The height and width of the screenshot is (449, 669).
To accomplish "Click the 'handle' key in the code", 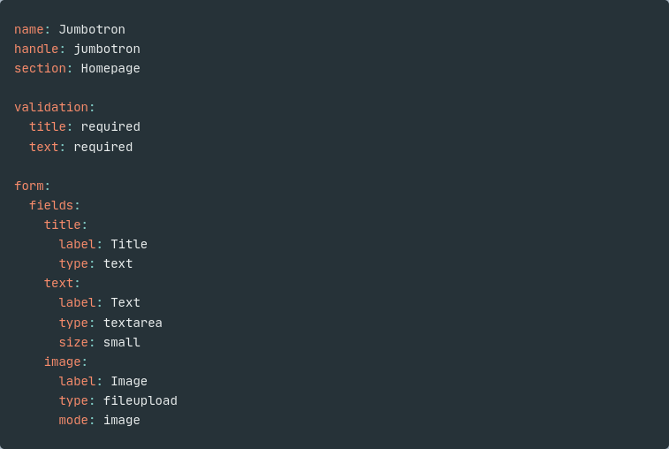I will click(x=36, y=49).
